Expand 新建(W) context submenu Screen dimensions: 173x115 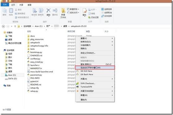[95, 95]
